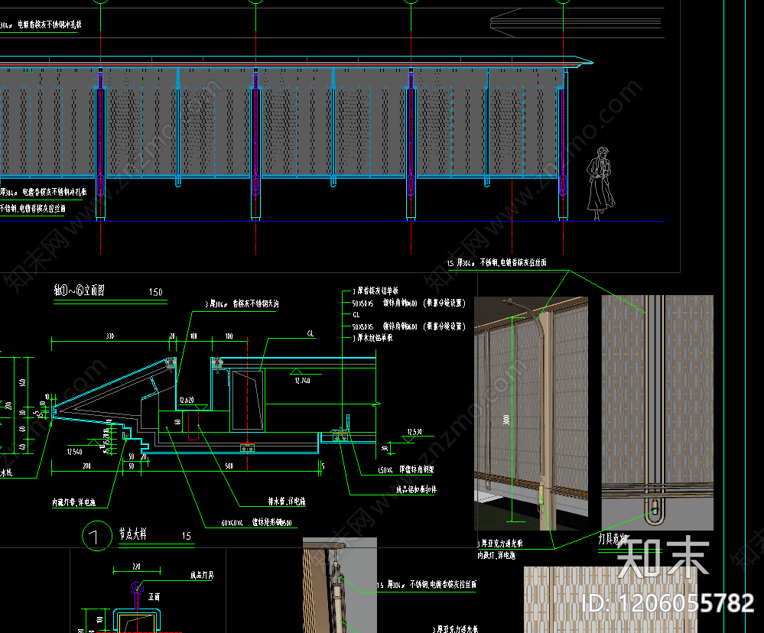Click the 3000 height dimension on rendering
The image size is (764, 633).
point(507,419)
